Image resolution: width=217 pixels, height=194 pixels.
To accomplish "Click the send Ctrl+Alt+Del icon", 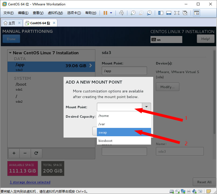I will point(121,13).
